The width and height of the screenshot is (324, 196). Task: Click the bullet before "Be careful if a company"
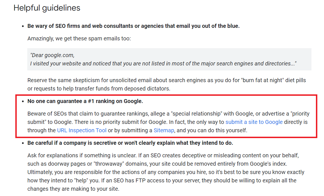[x=23, y=143]
